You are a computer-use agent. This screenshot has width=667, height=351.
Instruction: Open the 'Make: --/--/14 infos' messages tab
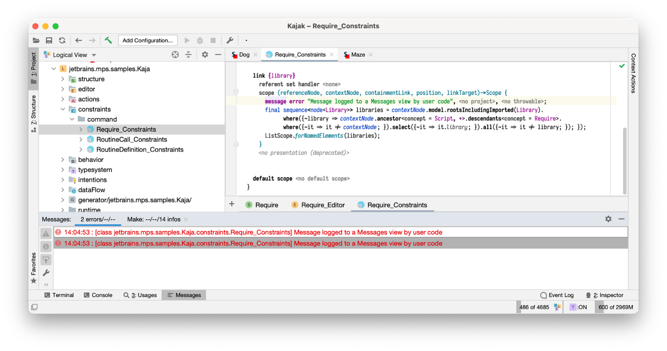[x=153, y=219]
